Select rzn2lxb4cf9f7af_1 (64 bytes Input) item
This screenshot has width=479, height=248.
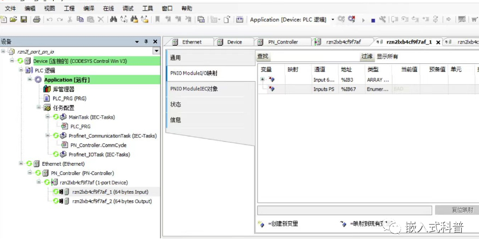coord(110,192)
